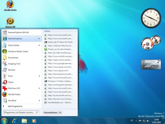Viewport: 165px width, 124px height.
Task: Open Thank you for downloadin... history entry
Action: [58, 49]
